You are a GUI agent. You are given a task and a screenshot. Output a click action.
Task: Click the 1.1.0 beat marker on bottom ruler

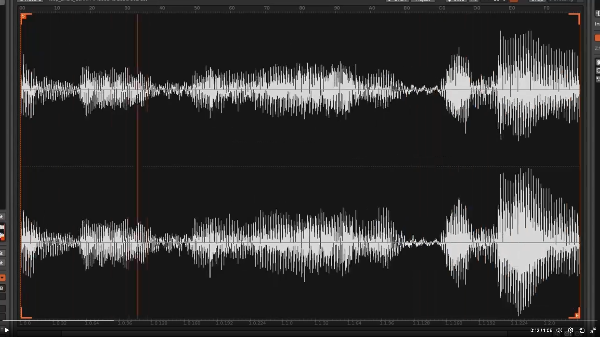tap(287, 323)
